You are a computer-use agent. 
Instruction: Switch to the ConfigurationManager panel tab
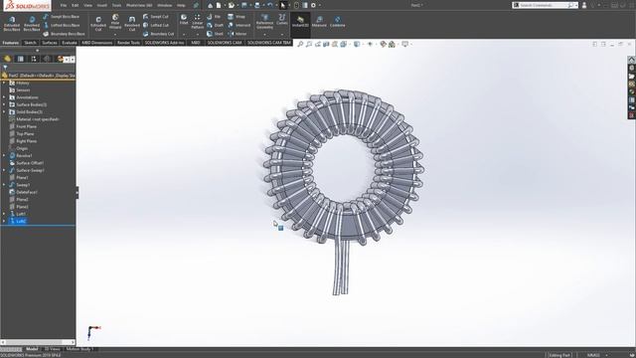pos(34,59)
